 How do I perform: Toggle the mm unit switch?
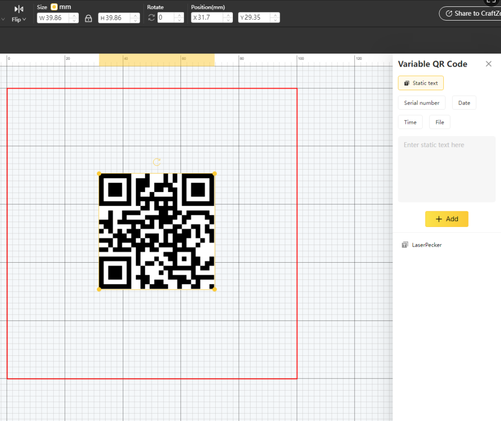click(x=54, y=7)
